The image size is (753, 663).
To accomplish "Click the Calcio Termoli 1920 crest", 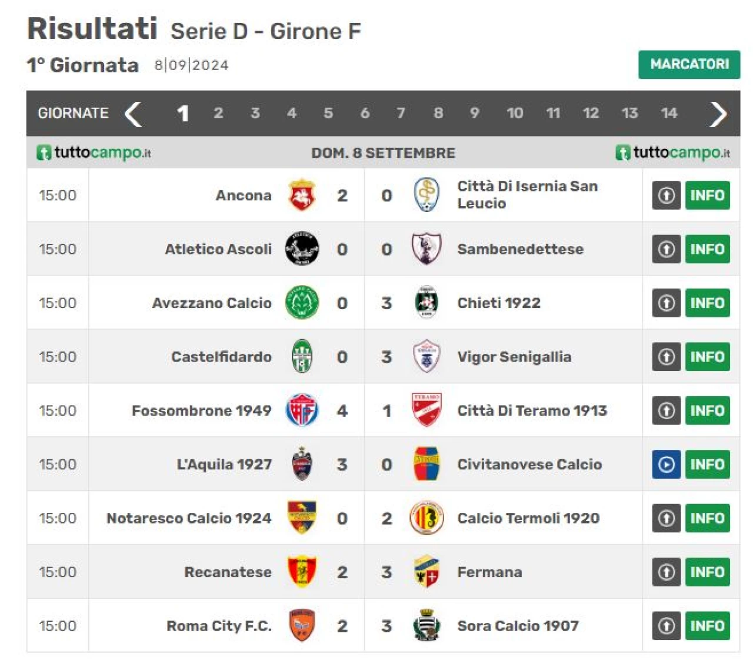I will [427, 518].
